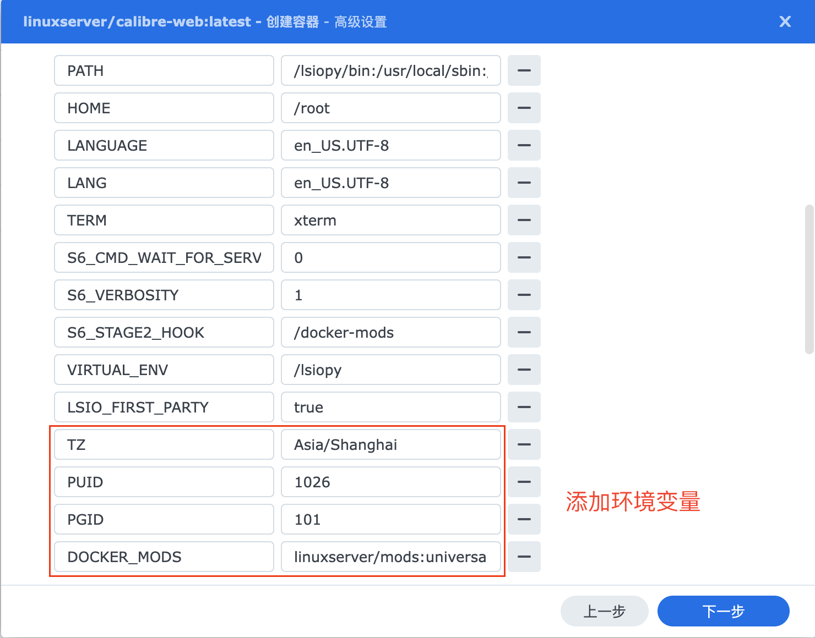The image size is (815, 638).
Task: Click the DOCKER_MODS name field
Action: (164, 557)
